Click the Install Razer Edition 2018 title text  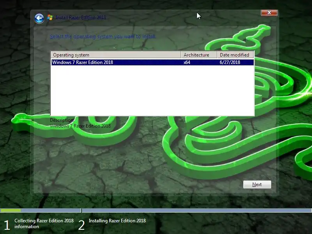pos(81,18)
